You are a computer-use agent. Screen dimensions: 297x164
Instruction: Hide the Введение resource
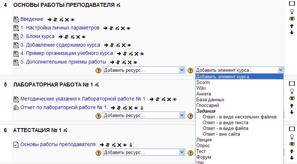[72, 19]
